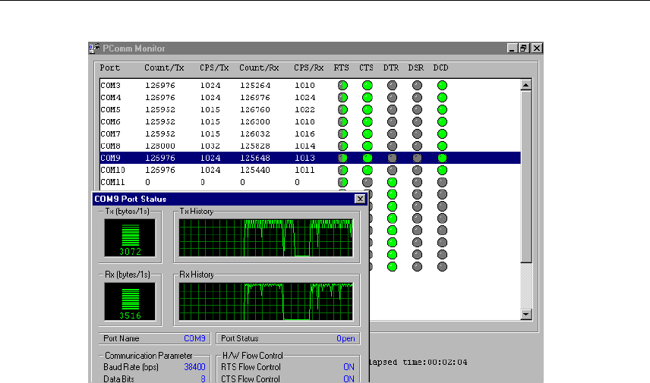Click the DTR indicator for COM11

[392, 182]
